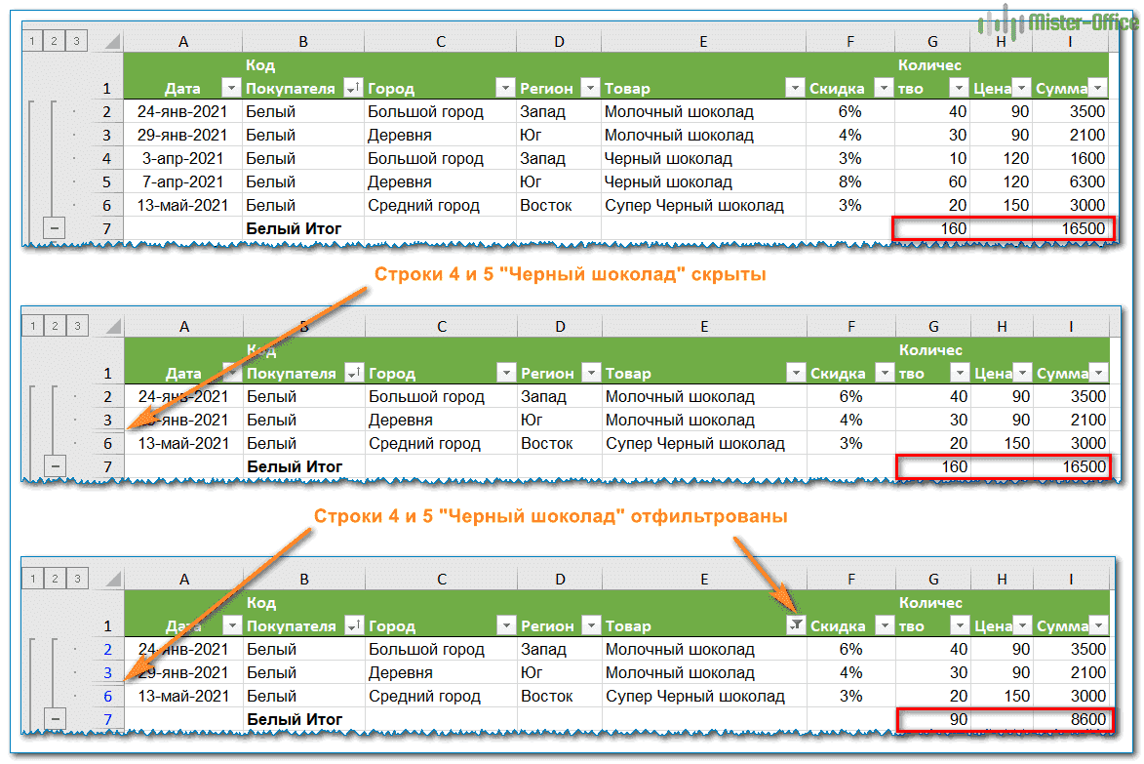The height and width of the screenshot is (764, 1144).
Task: Click outline level 1 button in top table
Action: pos(32,41)
